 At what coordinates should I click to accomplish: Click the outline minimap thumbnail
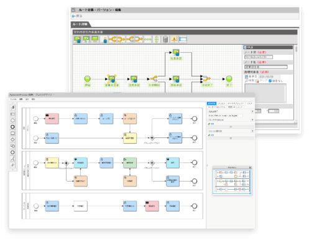[x=232, y=182]
